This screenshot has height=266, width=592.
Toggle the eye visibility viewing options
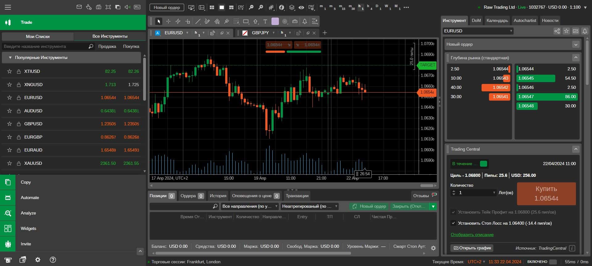(x=301, y=7)
